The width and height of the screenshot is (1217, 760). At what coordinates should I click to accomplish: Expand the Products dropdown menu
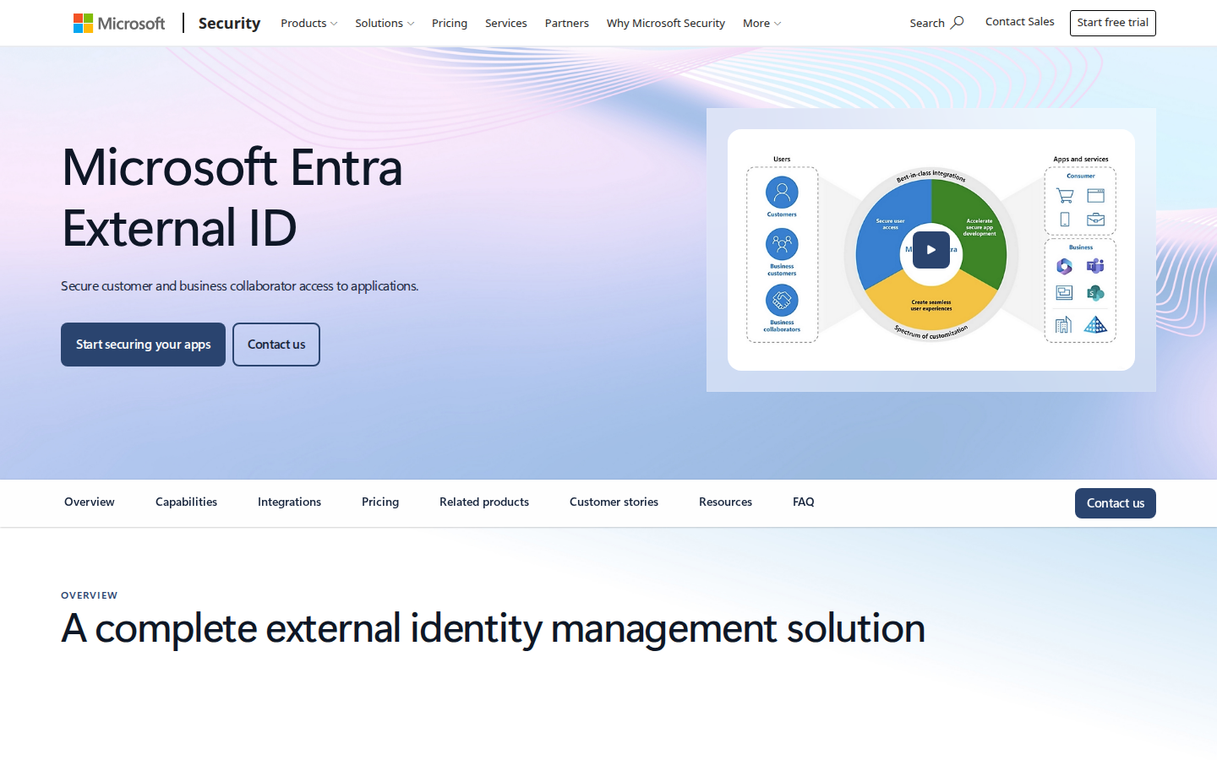point(309,24)
